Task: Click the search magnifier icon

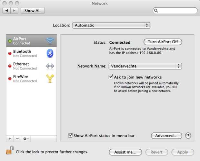Action: 156,10
